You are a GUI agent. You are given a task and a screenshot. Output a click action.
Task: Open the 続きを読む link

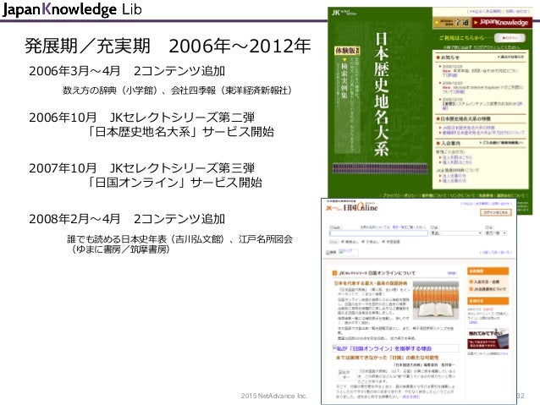pyautogui.click(x=411, y=397)
